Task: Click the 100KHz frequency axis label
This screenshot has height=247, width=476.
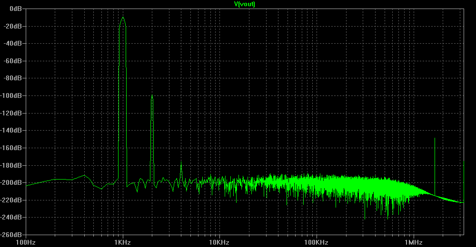Action: click(x=317, y=242)
